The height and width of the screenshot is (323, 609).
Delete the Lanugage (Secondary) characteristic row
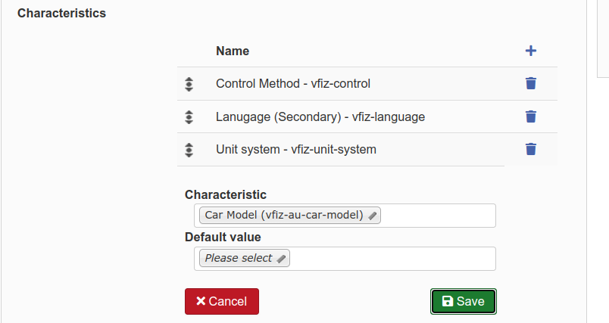coord(531,116)
